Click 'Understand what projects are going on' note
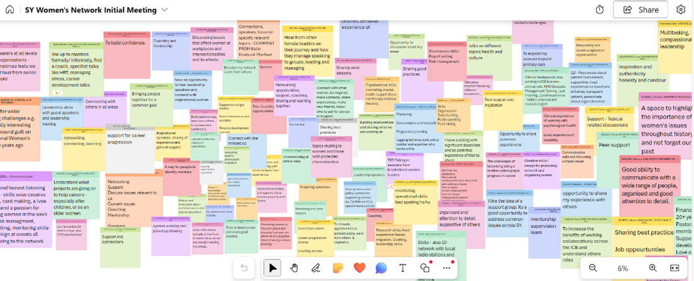 coord(75,196)
